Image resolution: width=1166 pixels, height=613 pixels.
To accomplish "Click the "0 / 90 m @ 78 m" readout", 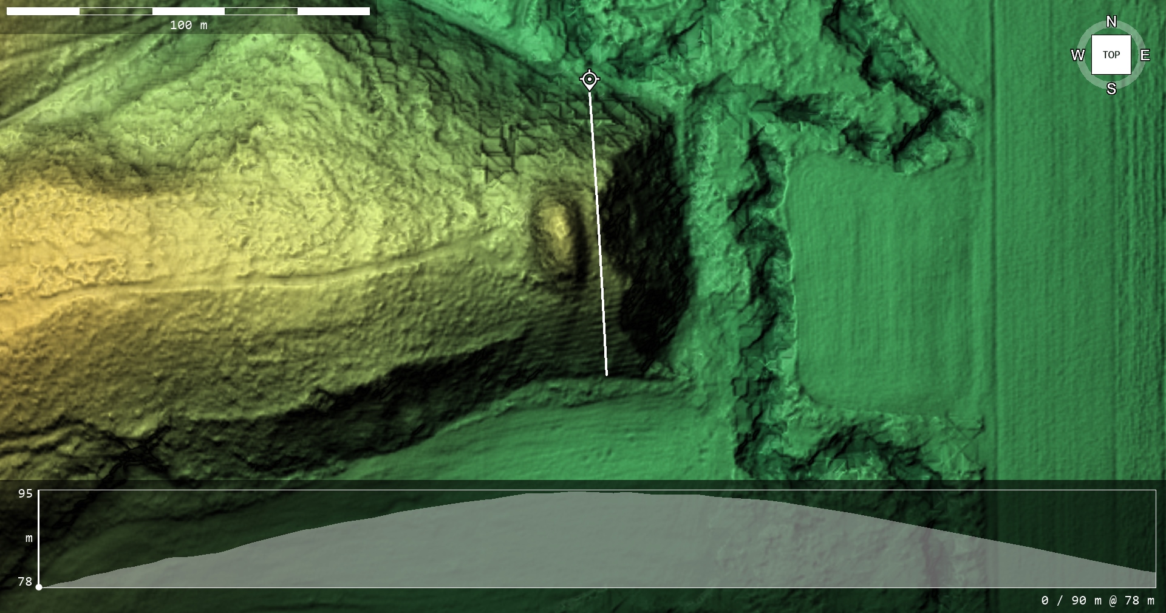I will pos(1097,600).
